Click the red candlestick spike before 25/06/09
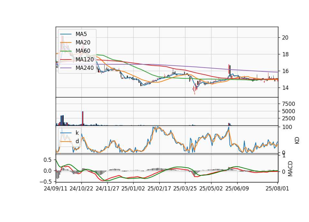This screenshot has height=222, width=309. (x=229, y=69)
